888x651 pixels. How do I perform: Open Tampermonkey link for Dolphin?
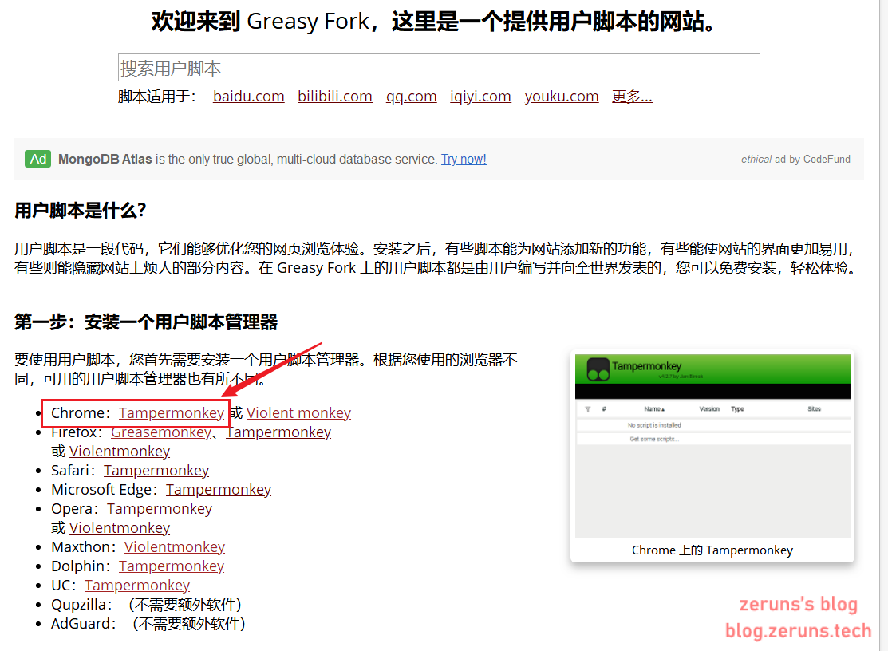[x=172, y=566]
